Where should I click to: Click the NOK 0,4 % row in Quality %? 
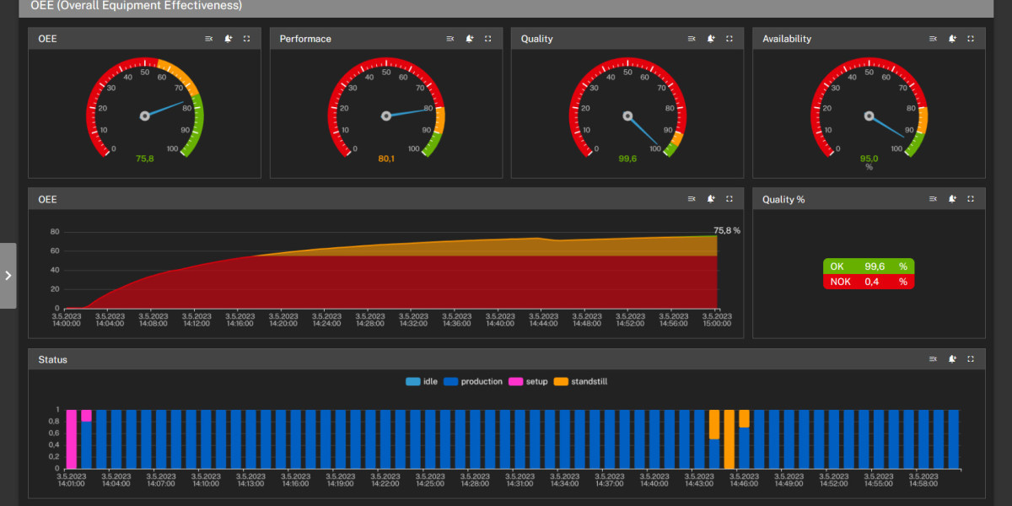869,282
